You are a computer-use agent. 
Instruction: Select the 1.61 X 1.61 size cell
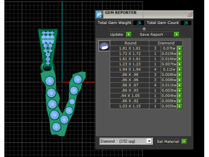click(x=130, y=59)
